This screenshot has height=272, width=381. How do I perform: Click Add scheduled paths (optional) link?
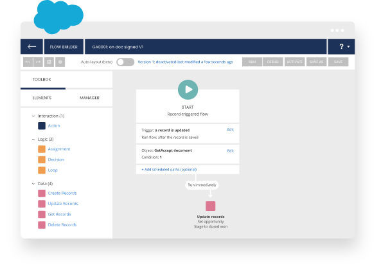(169, 169)
